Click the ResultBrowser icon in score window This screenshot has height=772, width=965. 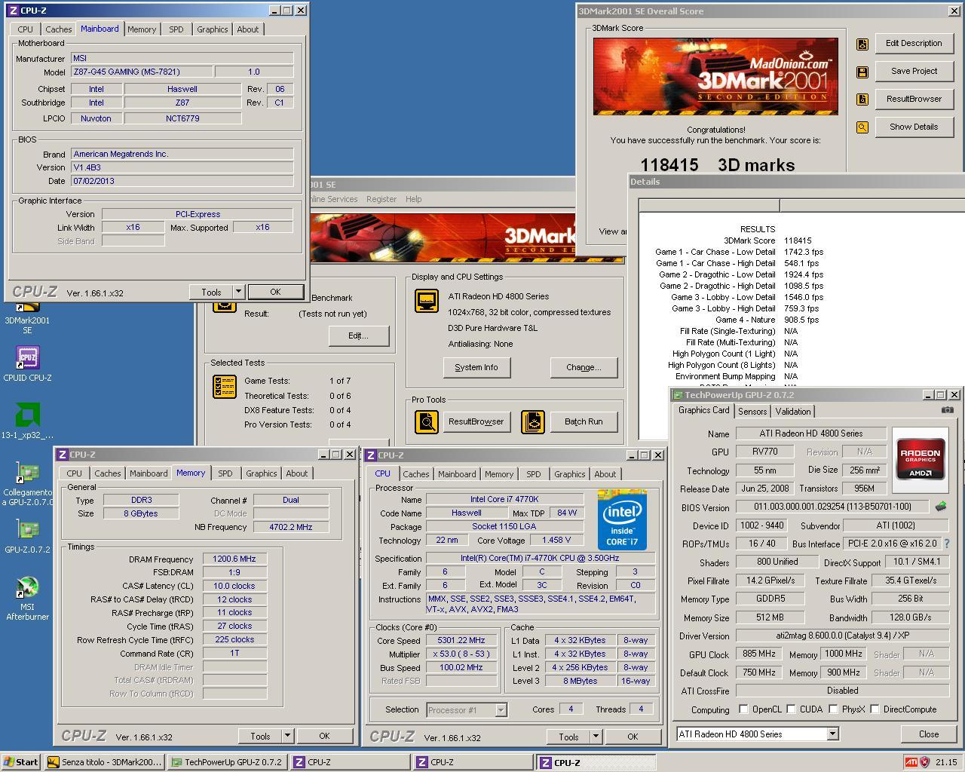pos(862,100)
